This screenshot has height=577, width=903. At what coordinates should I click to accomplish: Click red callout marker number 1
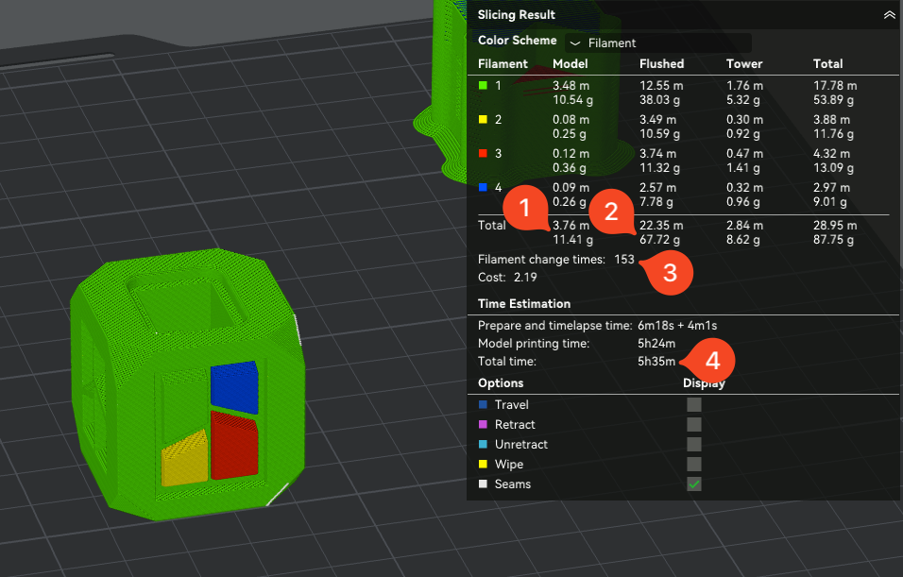click(x=525, y=211)
